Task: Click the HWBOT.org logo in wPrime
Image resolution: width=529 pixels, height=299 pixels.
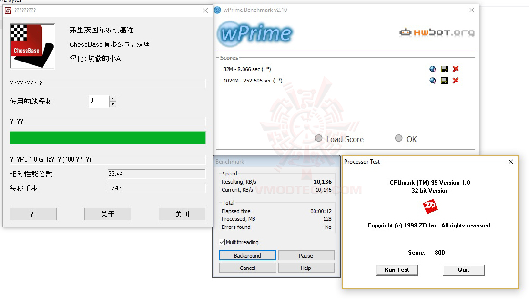Action: (437, 32)
